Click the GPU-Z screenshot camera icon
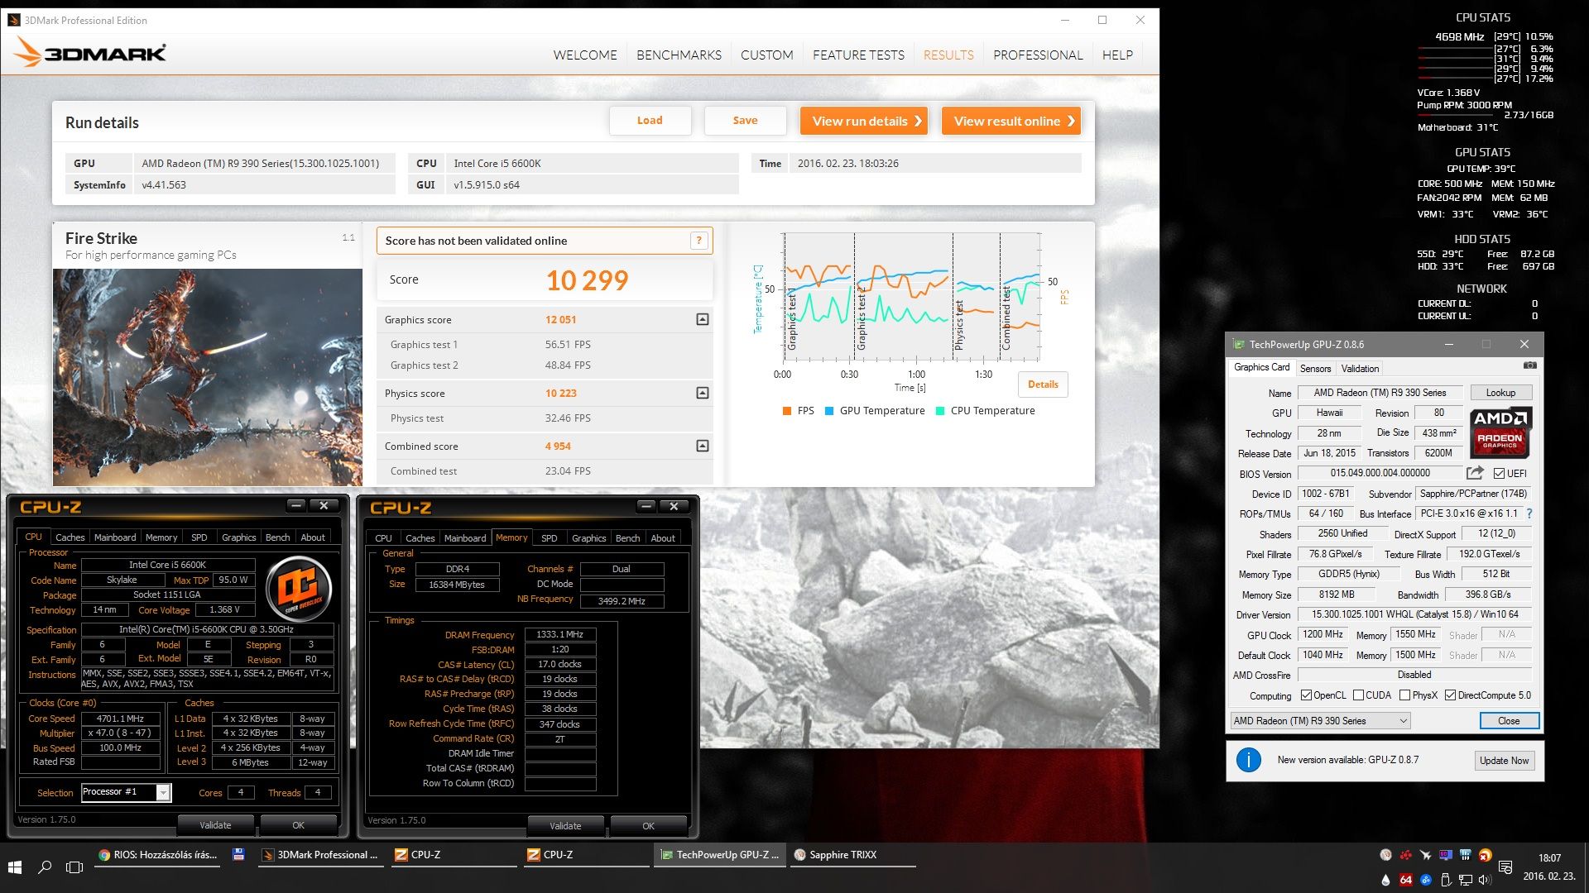The image size is (1589, 893). (1530, 365)
